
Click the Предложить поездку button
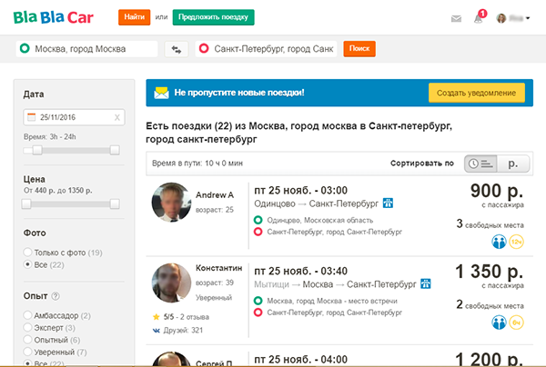click(x=213, y=17)
